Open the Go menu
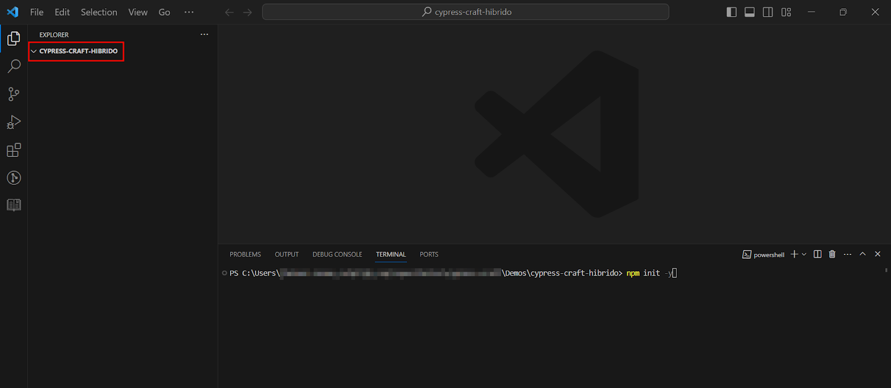This screenshot has width=891, height=388. click(164, 12)
